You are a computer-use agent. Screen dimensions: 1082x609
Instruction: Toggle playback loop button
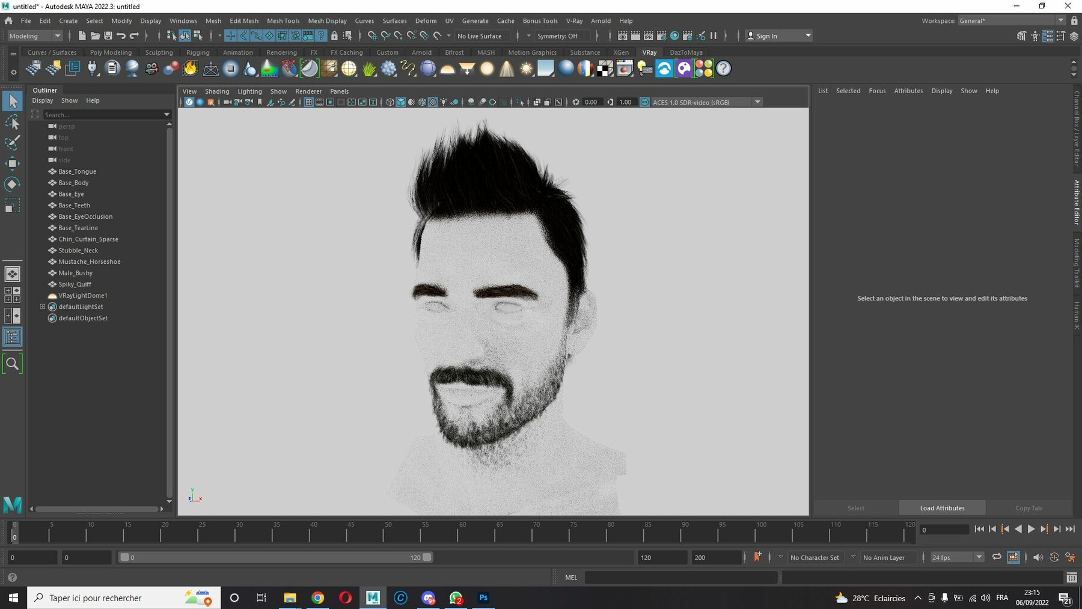tap(997, 557)
